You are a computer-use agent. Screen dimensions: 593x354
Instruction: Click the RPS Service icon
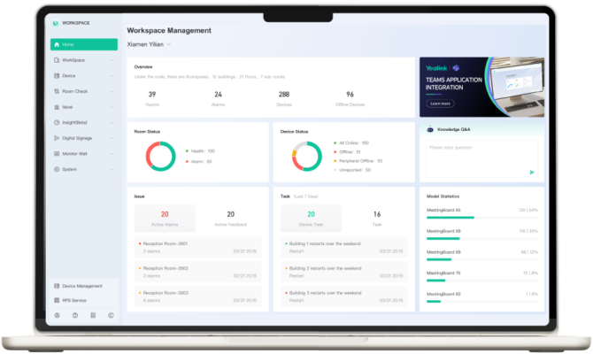click(x=57, y=300)
